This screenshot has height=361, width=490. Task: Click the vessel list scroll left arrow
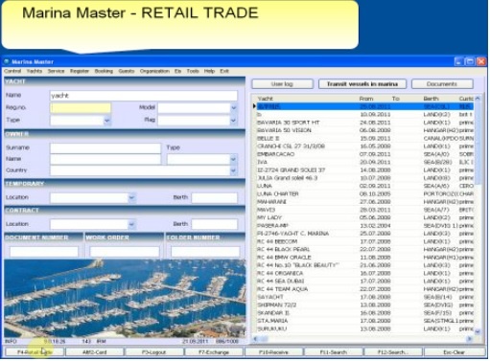coord(255,339)
